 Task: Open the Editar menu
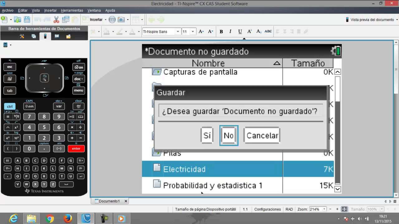click(23, 10)
